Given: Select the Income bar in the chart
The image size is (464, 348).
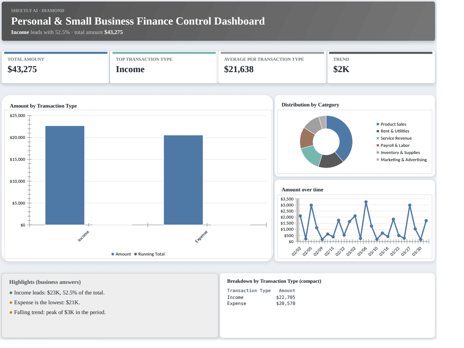Looking at the screenshot, I should click(65, 175).
